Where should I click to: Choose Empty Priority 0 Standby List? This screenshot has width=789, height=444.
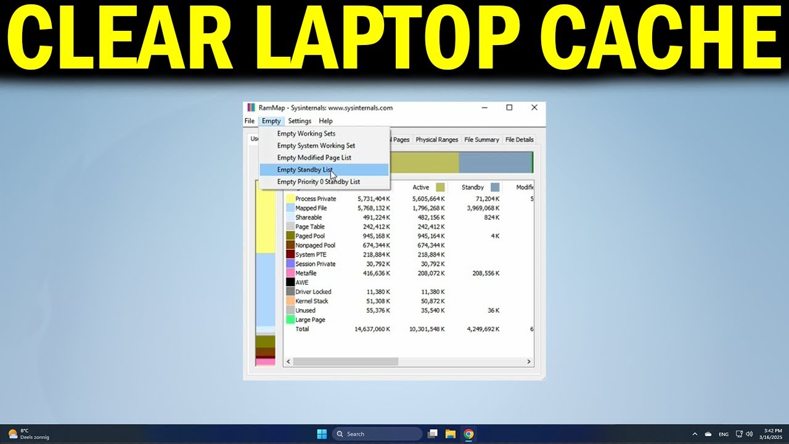pos(324,182)
